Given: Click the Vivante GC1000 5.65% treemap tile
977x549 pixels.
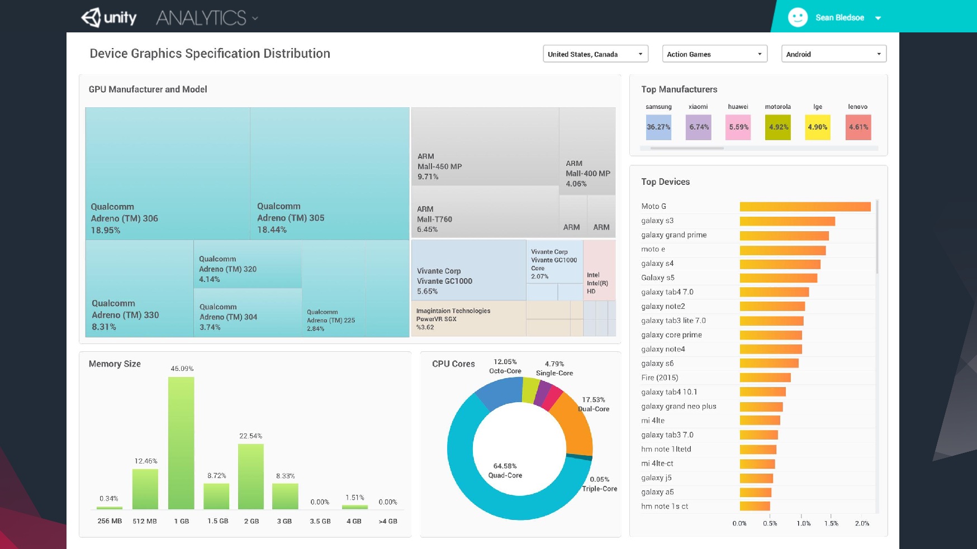Looking at the screenshot, I should point(468,270).
